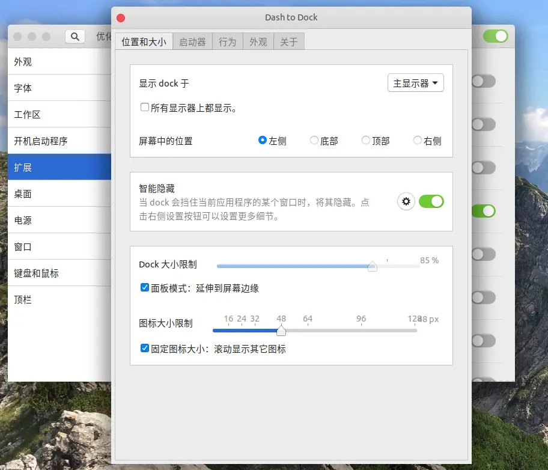Check 所有显示器上都显示 checkbox
548x470 pixels.
(x=144, y=107)
